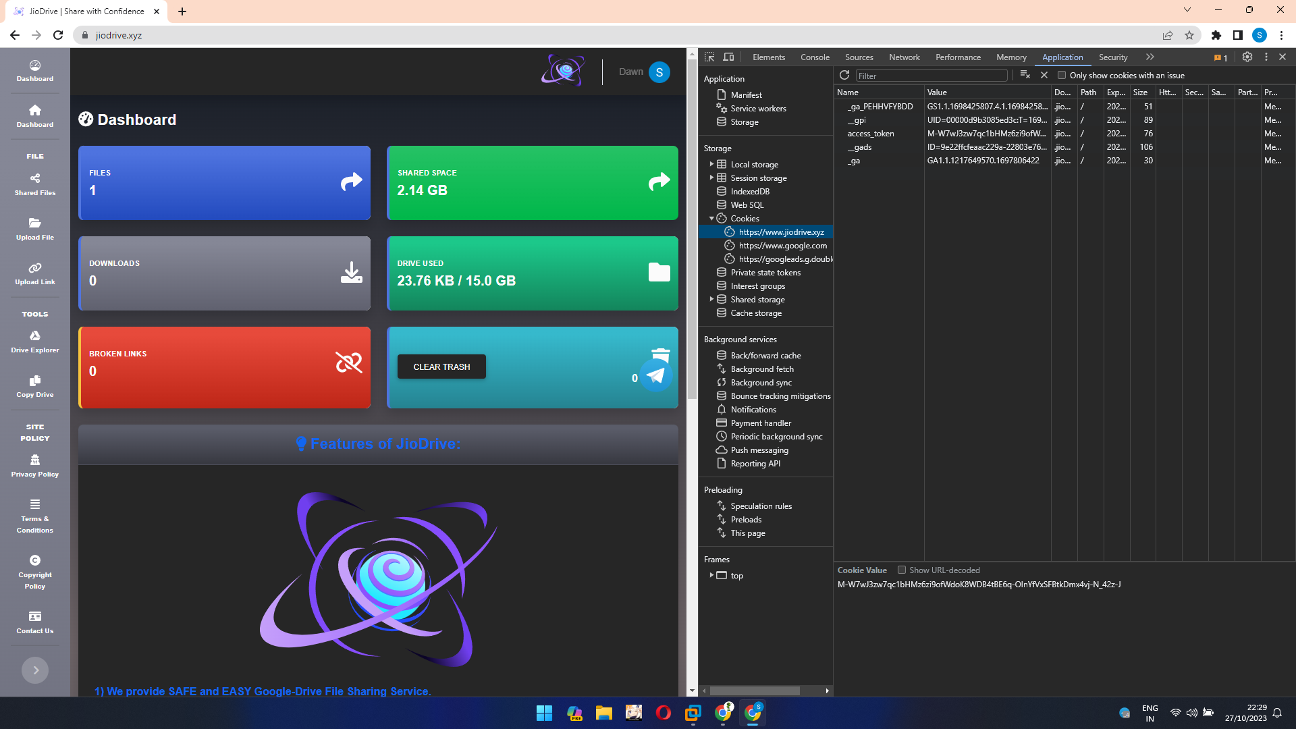Click the DevTools inspect element icon

[709, 57]
